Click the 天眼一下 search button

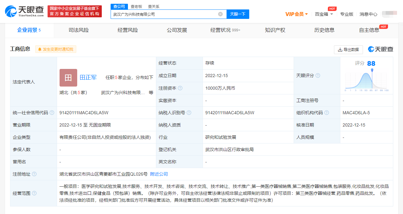[238, 14]
